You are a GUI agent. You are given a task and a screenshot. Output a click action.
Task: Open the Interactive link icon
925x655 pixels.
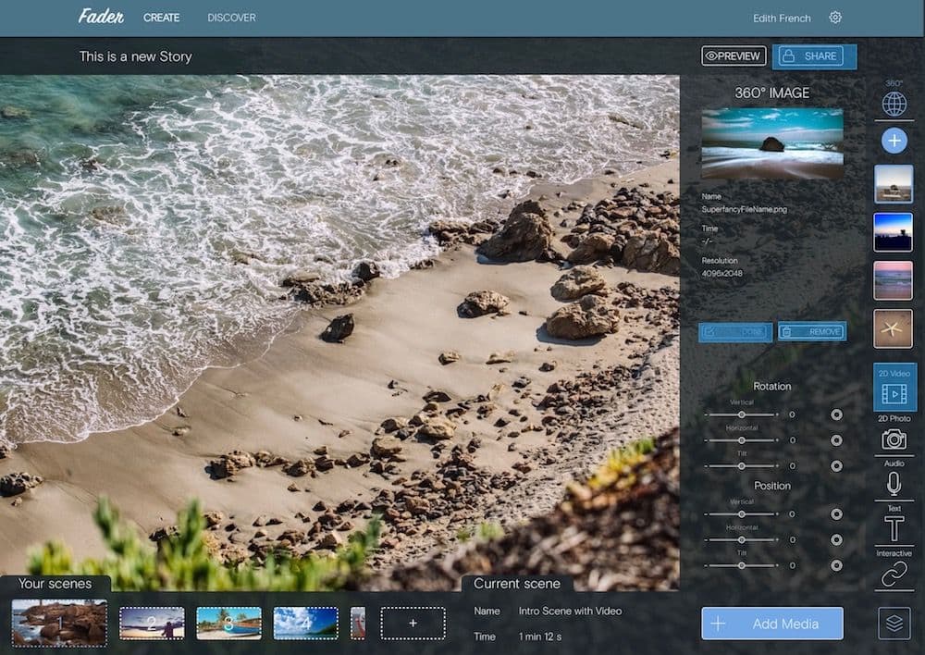(894, 575)
